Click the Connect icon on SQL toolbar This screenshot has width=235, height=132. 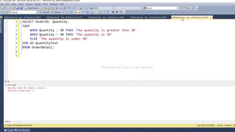click(x=3, y=12)
